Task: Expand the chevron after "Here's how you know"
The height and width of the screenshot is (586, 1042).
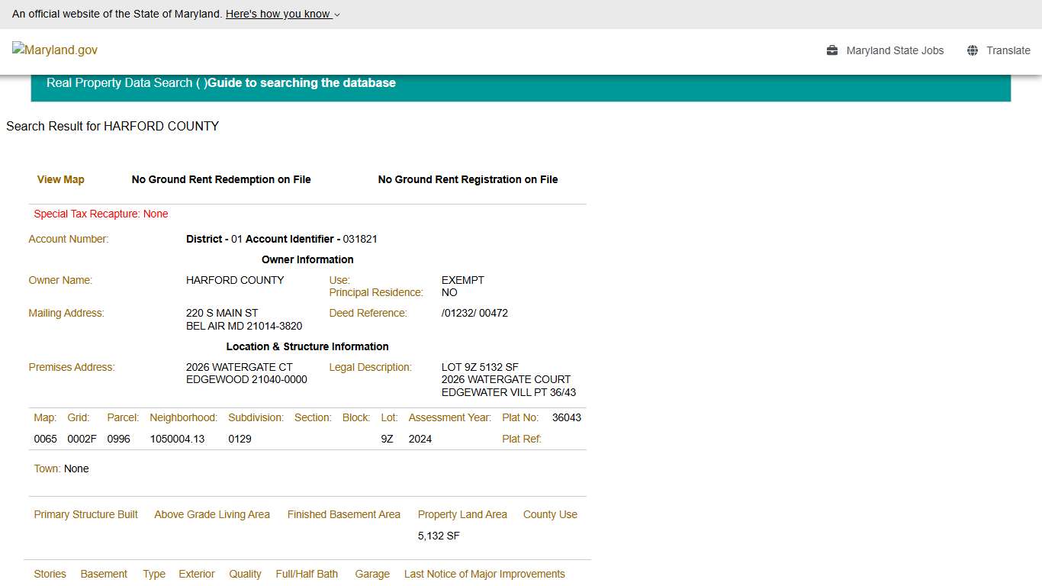Action: point(337,14)
